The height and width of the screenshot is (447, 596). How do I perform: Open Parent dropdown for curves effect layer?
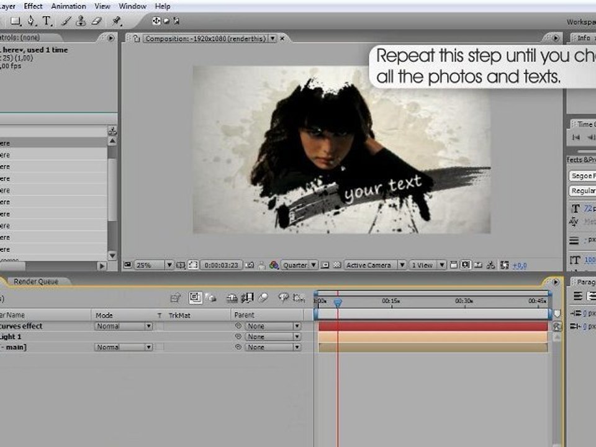tap(273, 326)
